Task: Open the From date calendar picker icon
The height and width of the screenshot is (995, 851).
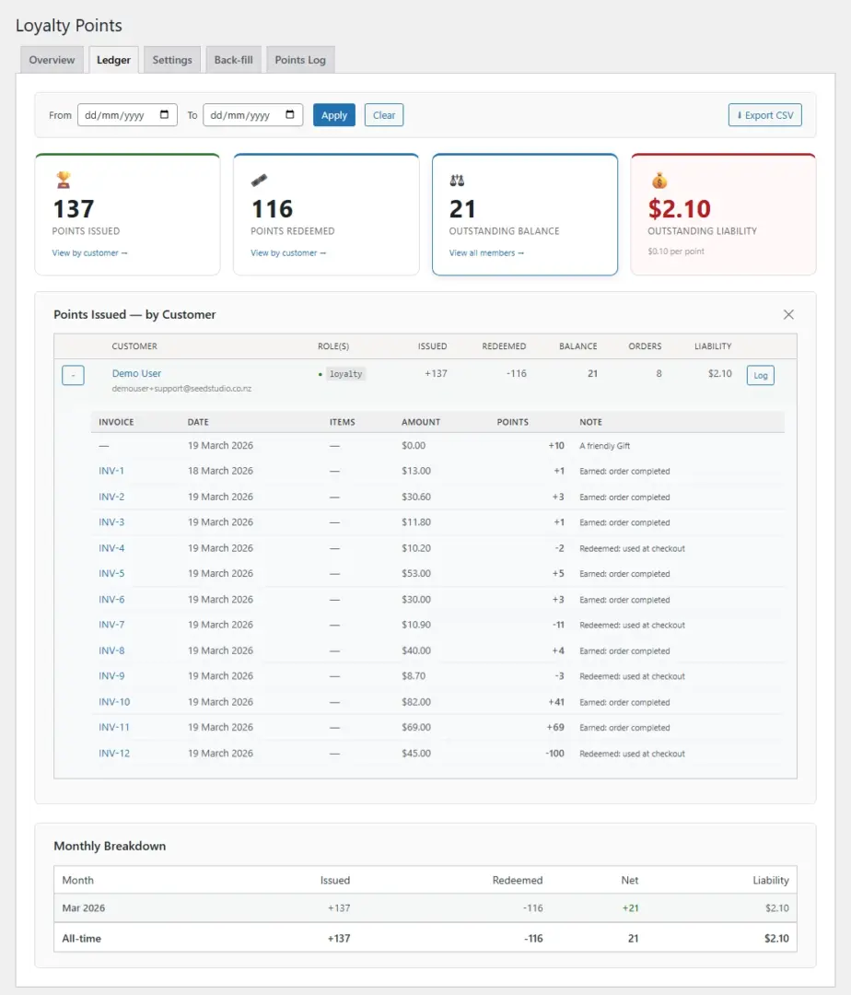Action: point(165,115)
